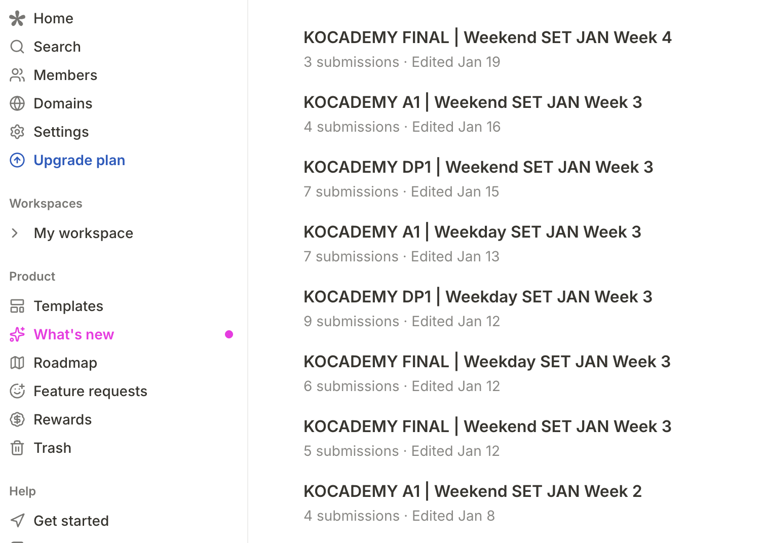Viewport: 764px width, 543px height.
Task: Click the Roadmap map icon
Action: (17, 363)
